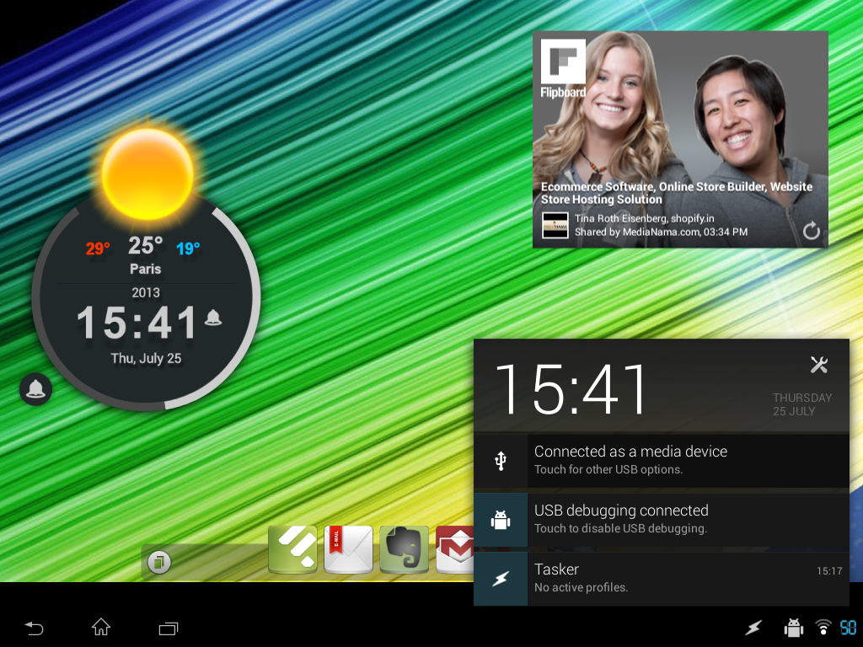Tap the Back navigation button
863x647 pixels.
pyautogui.click(x=34, y=628)
